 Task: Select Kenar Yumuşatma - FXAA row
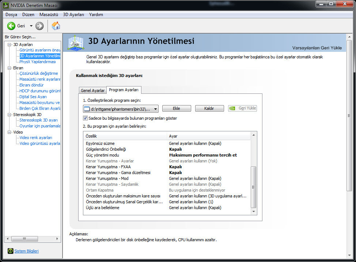[x=167, y=167]
